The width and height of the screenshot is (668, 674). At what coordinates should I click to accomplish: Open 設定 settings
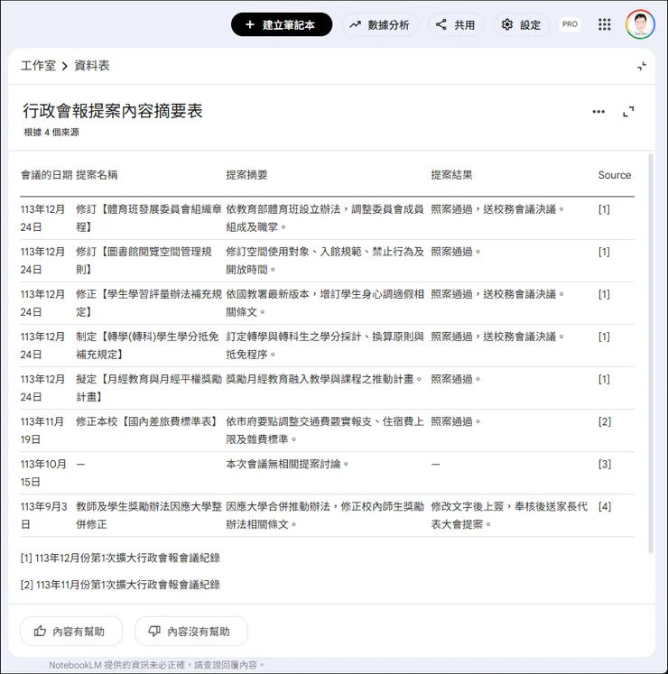(521, 24)
